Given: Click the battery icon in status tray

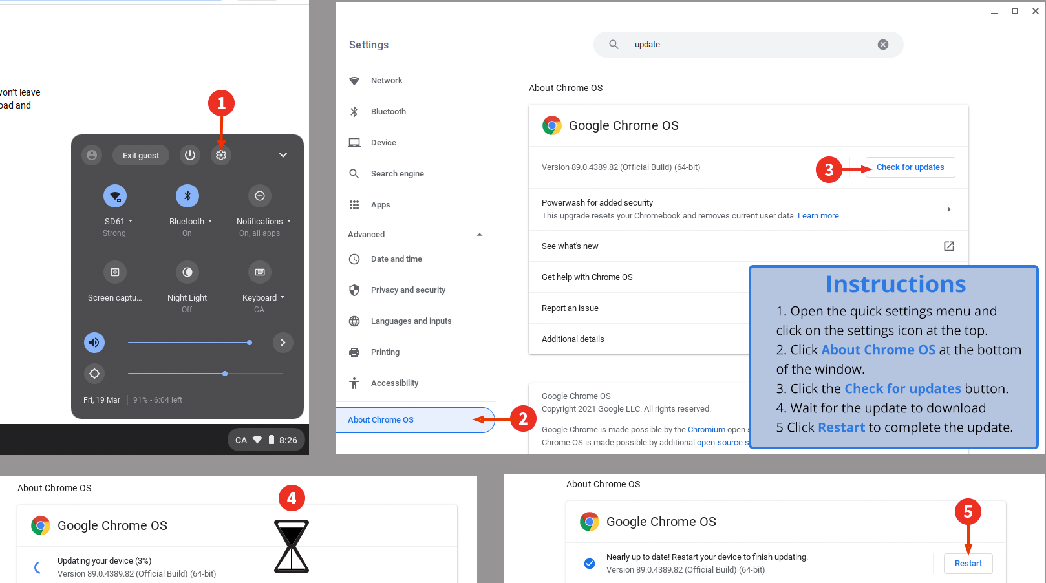Looking at the screenshot, I should (272, 440).
